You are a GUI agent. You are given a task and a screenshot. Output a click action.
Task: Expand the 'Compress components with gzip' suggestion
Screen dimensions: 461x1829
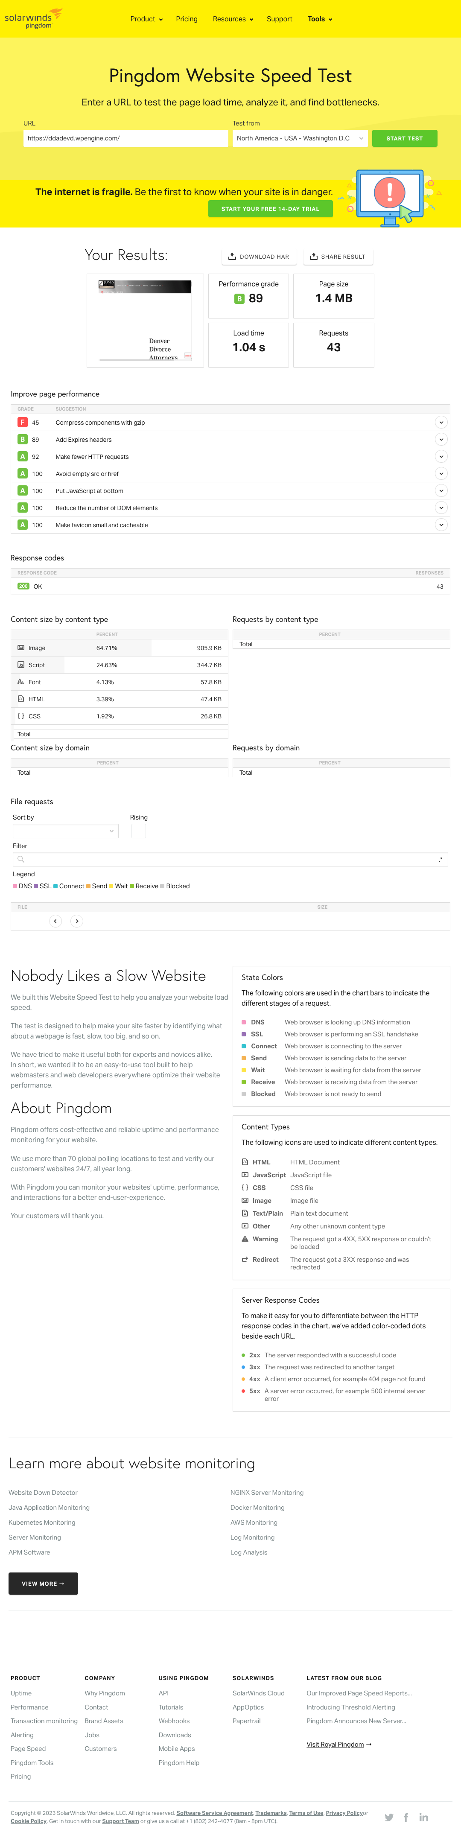[441, 423]
